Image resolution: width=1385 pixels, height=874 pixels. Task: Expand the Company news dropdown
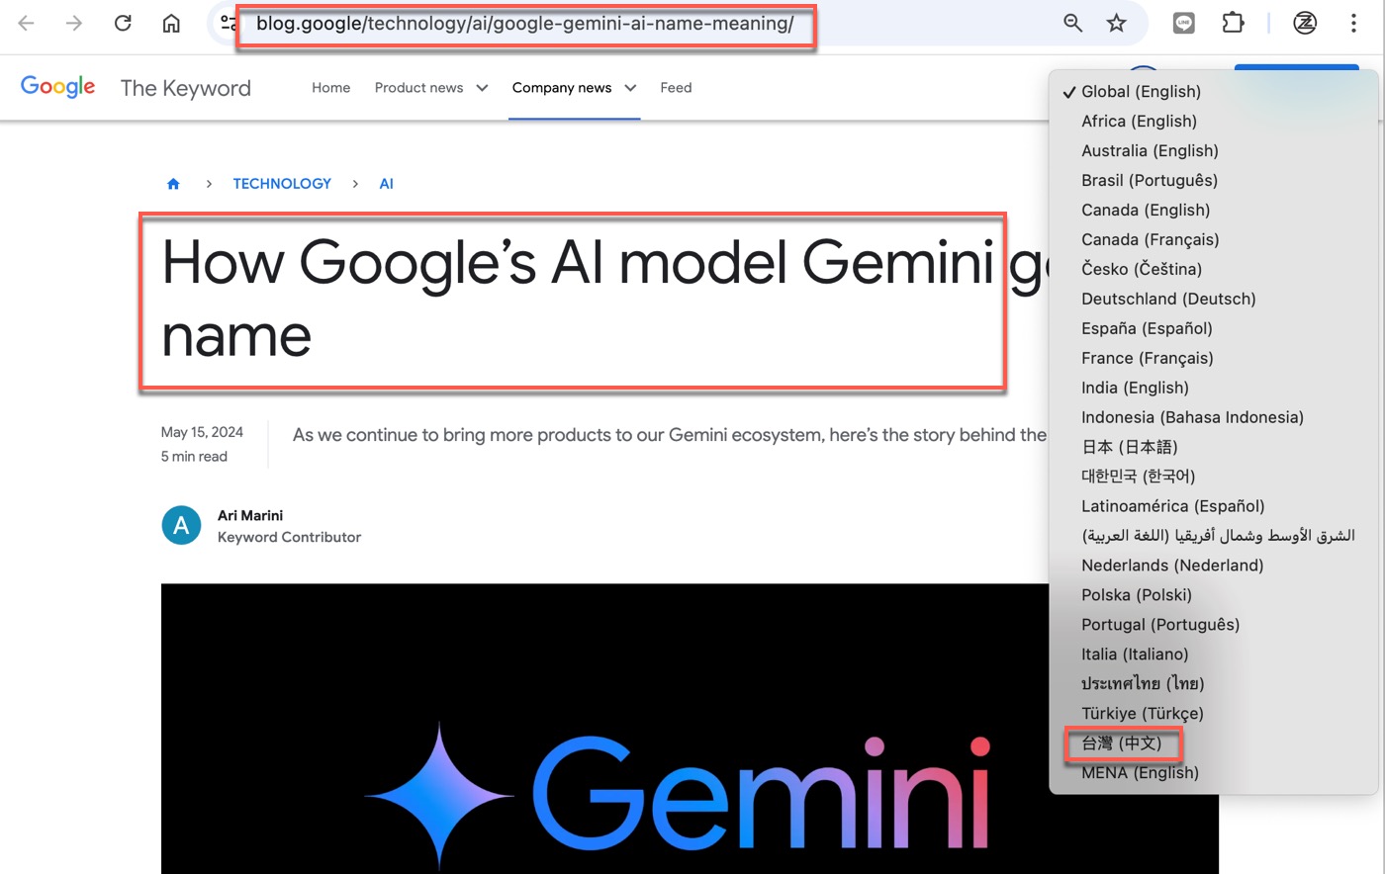pyautogui.click(x=574, y=88)
